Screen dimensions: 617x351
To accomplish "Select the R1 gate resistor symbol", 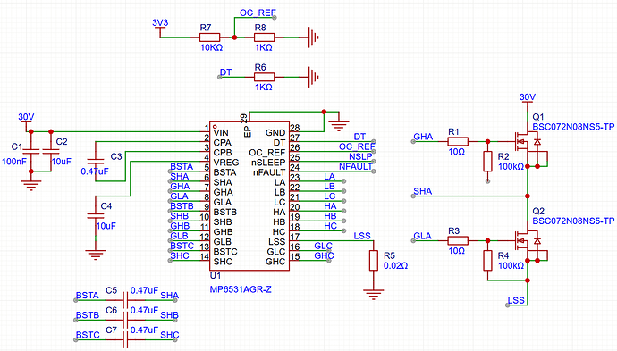I will tap(458, 141).
